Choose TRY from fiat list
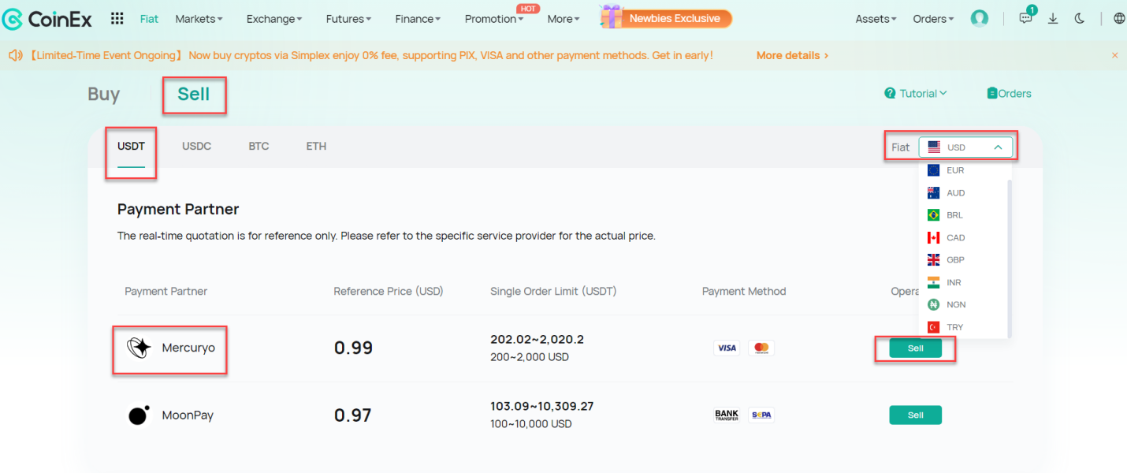 point(964,326)
